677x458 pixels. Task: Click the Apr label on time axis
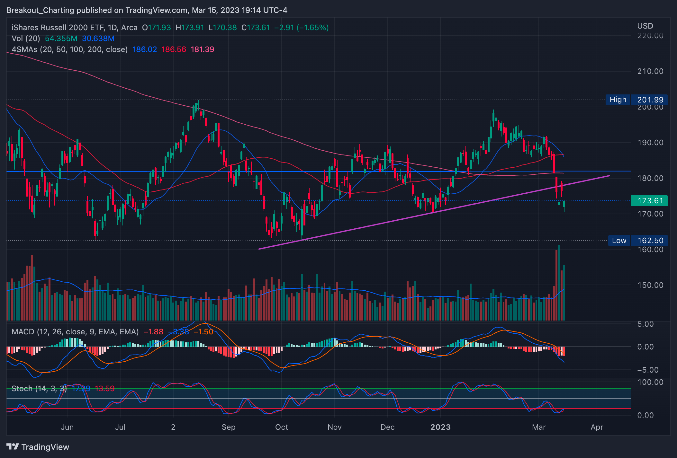click(x=597, y=427)
